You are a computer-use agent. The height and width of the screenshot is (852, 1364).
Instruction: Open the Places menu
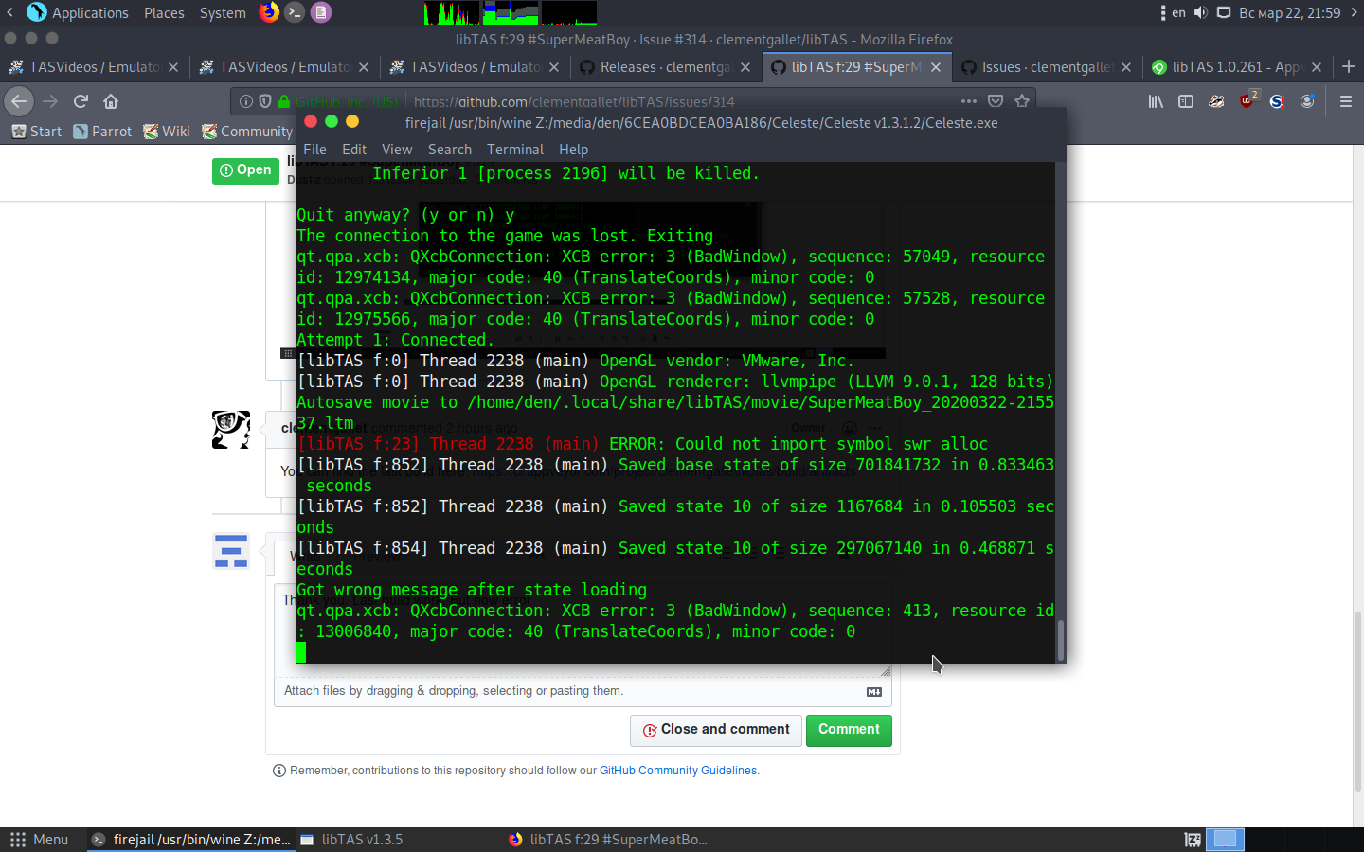(x=164, y=12)
